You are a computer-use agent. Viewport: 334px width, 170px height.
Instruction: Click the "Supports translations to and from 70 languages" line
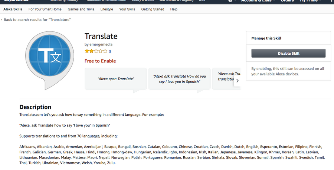pyautogui.click(x=68, y=136)
